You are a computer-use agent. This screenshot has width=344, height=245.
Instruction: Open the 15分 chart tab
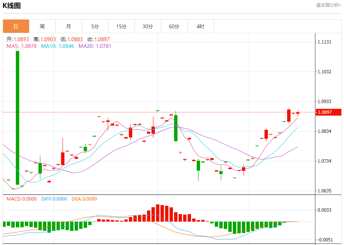pos(121,26)
